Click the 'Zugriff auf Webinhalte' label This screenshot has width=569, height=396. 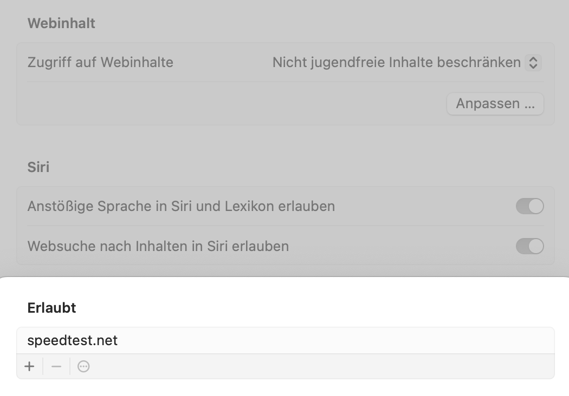(x=100, y=63)
